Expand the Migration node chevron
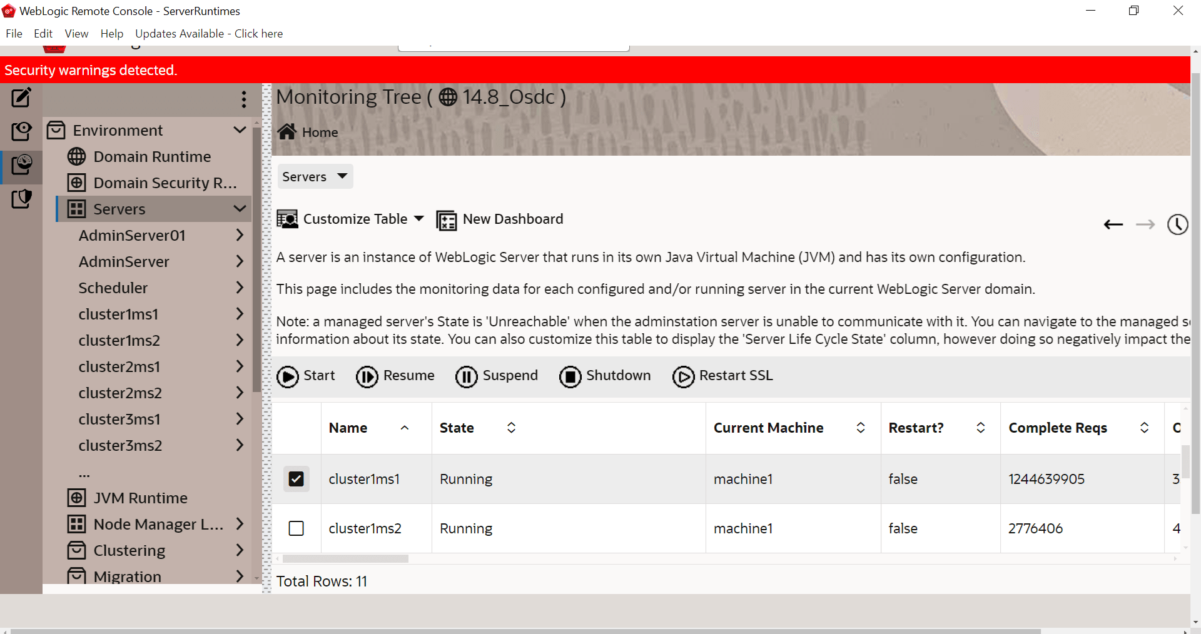1201x634 pixels. tap(239, 575)
